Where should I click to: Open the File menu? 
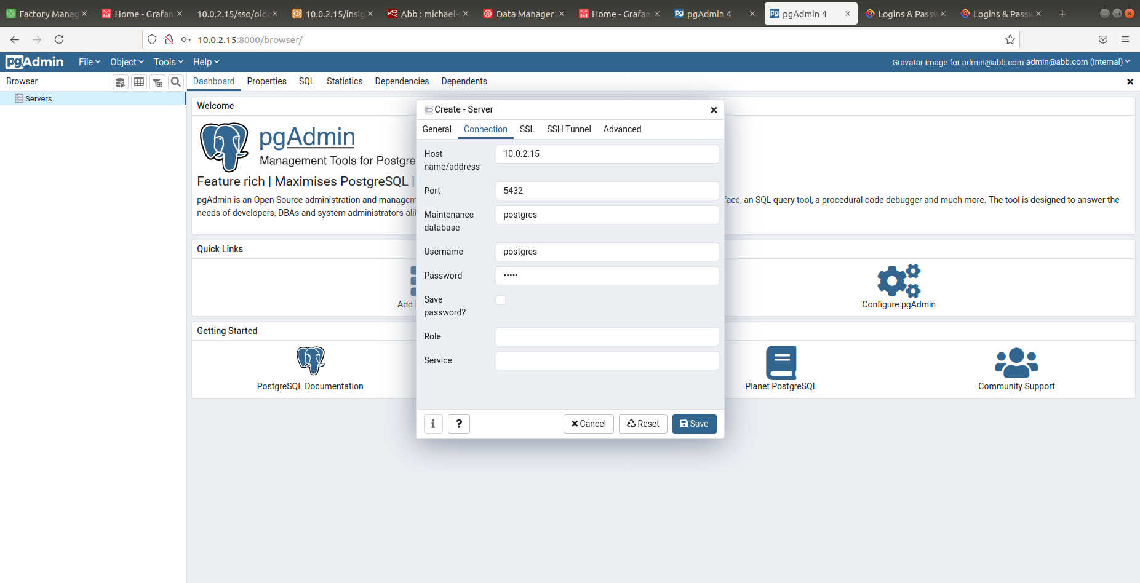pyautogui.click(x=89, y=62)
